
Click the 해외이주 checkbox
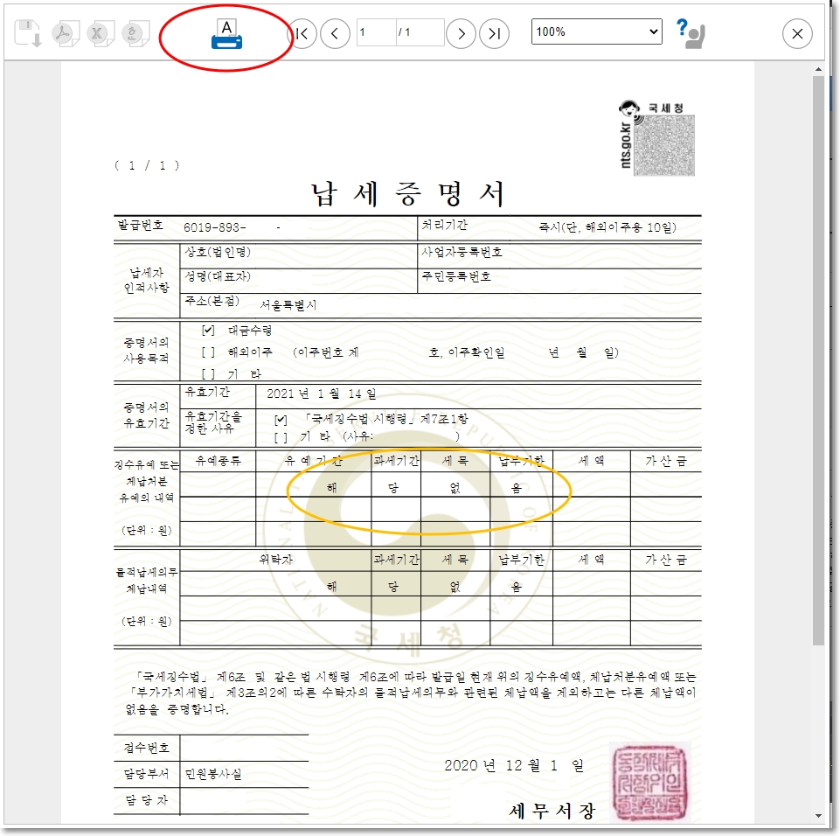[208, 352]
